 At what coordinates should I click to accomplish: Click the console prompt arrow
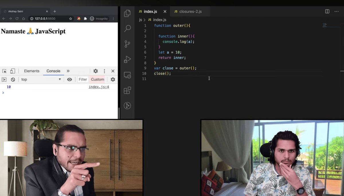[x=3, y=93]
